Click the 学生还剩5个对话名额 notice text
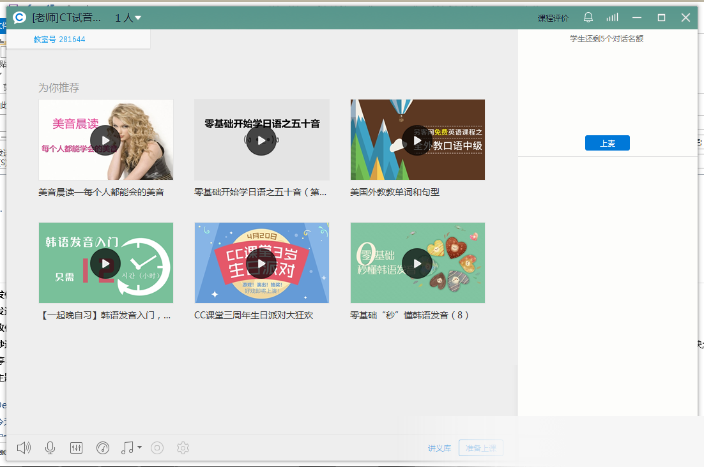The width and height of the screenshot is (704, 467). (606, 39)
